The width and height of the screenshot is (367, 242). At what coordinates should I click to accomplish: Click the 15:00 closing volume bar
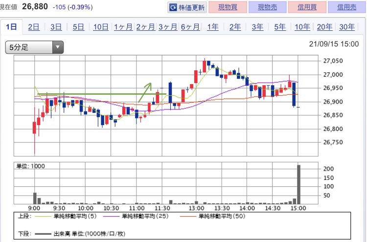click(298, 184)
